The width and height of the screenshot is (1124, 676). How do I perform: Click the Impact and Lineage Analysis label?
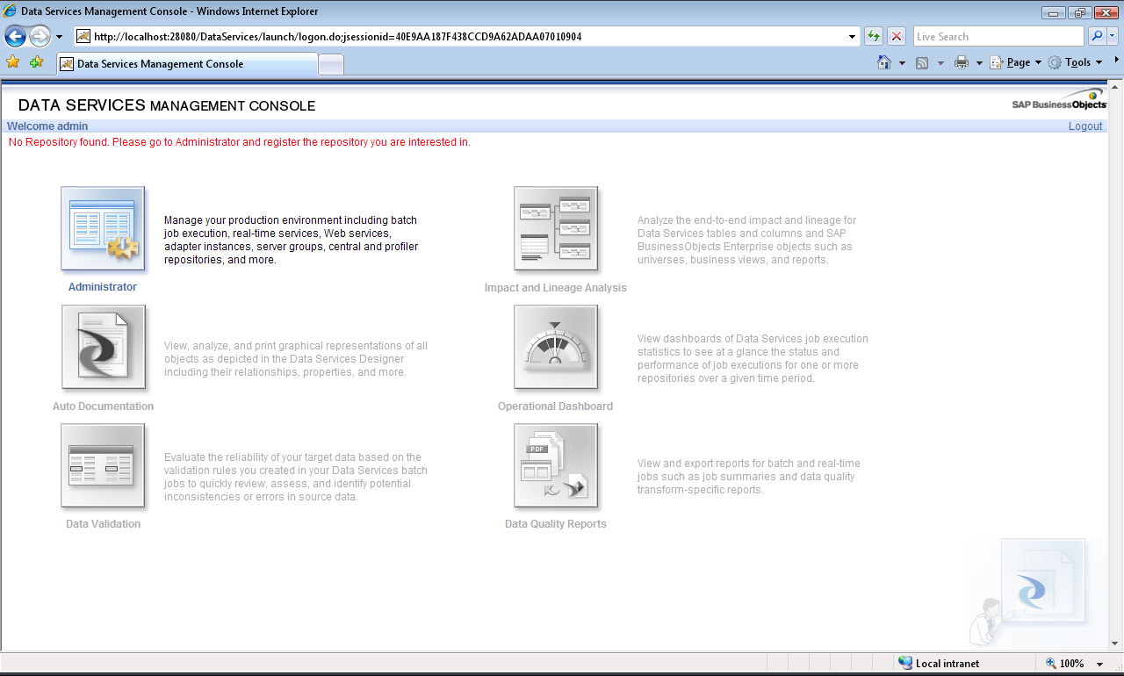point(556,287)
